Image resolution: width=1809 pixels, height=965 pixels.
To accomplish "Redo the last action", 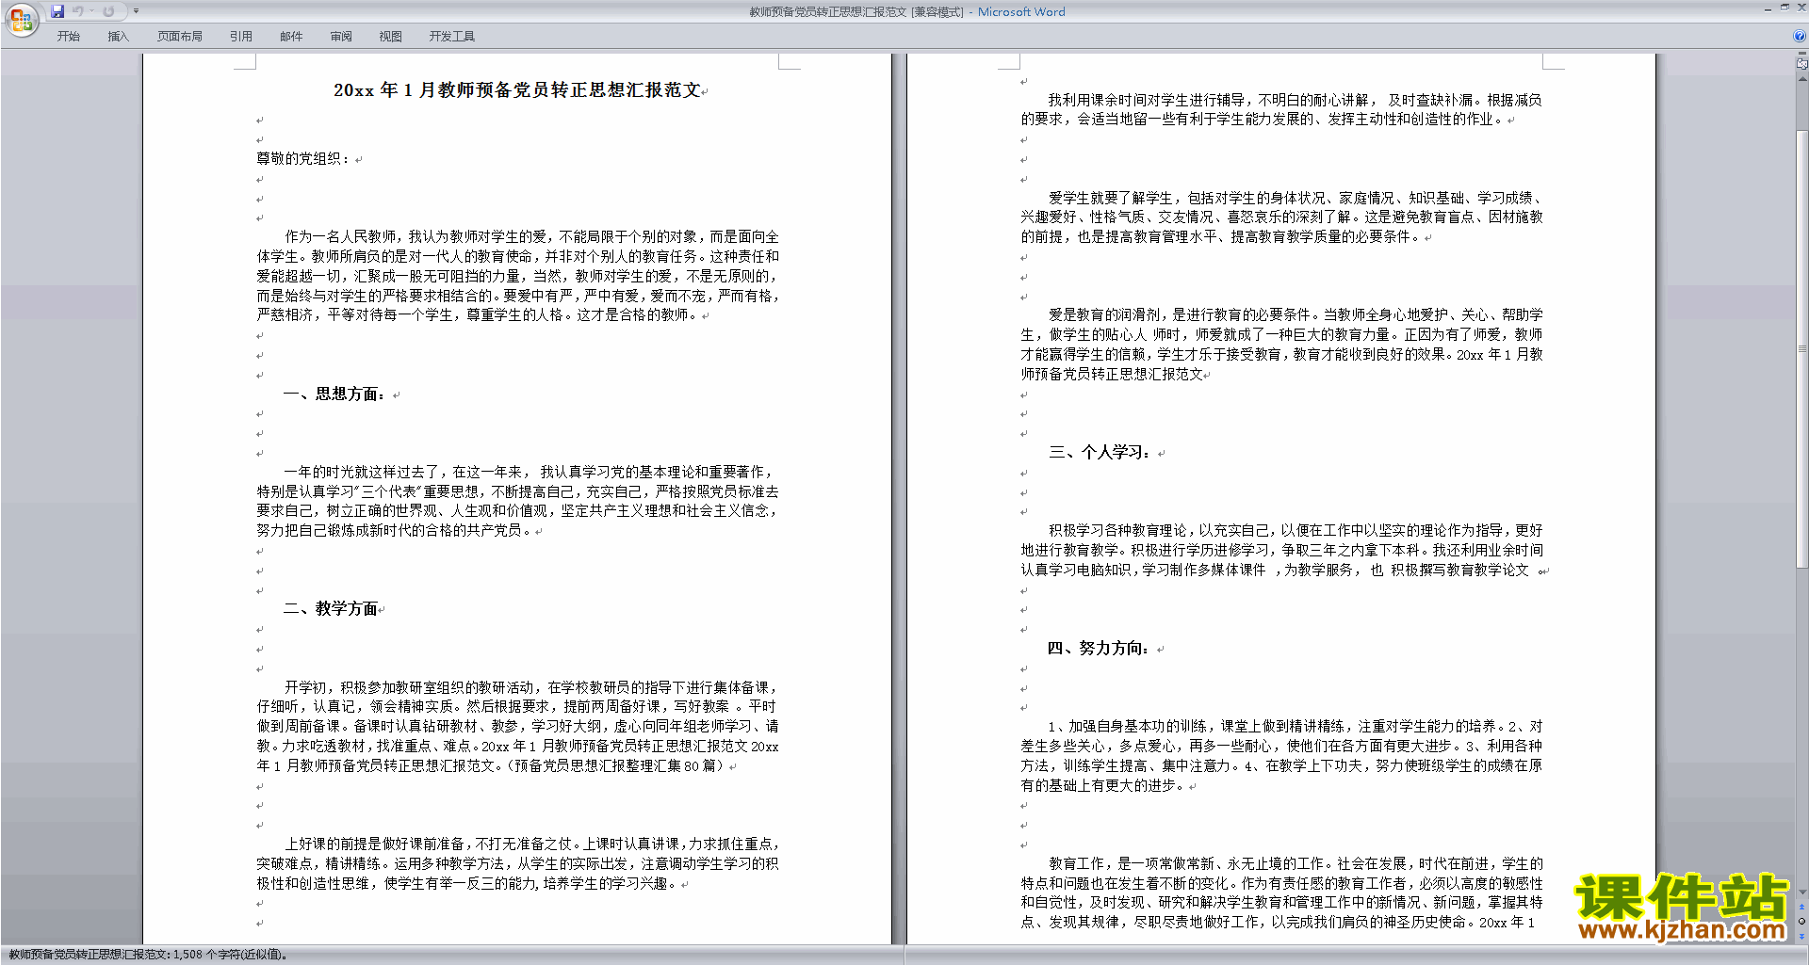I will 108,11.
